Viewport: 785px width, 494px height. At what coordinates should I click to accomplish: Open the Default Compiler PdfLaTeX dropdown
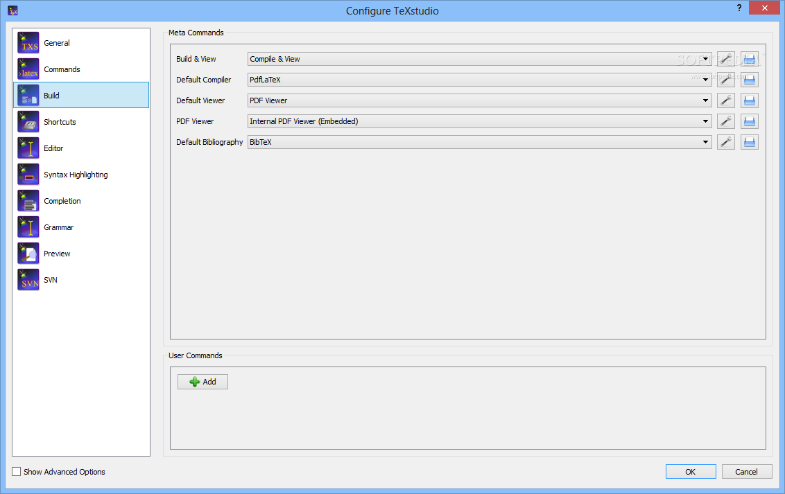480,80
